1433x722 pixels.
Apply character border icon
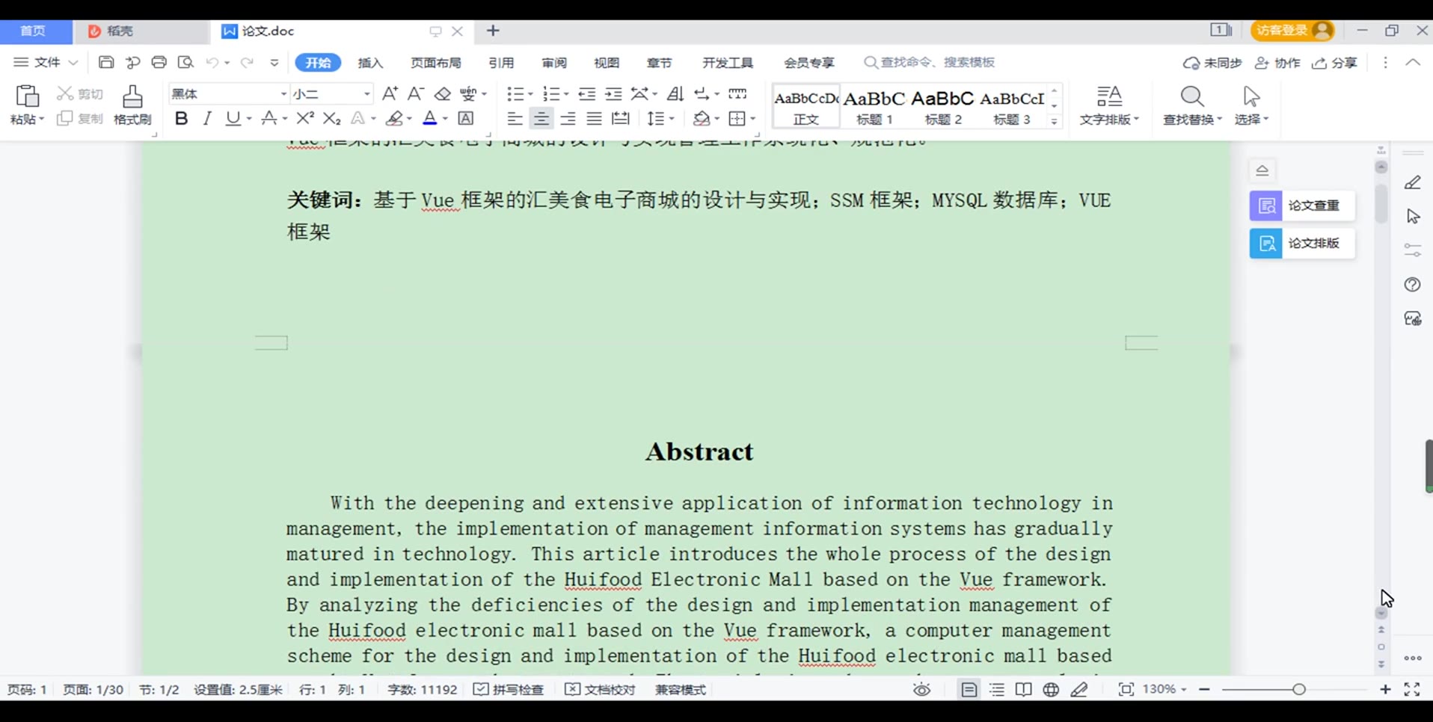[x=466, y=118]
